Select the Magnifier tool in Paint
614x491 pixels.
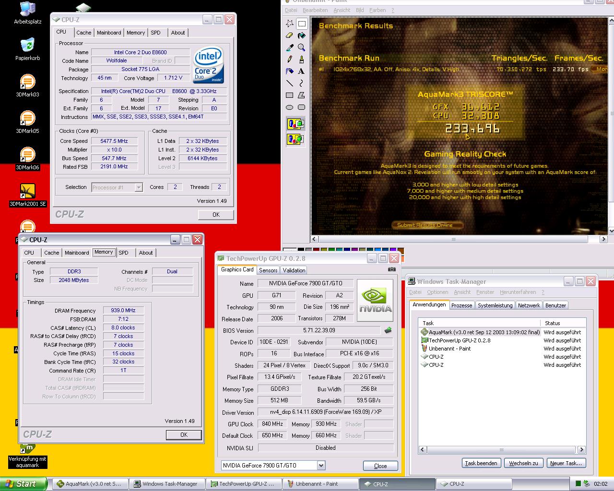tap(302, 47)
